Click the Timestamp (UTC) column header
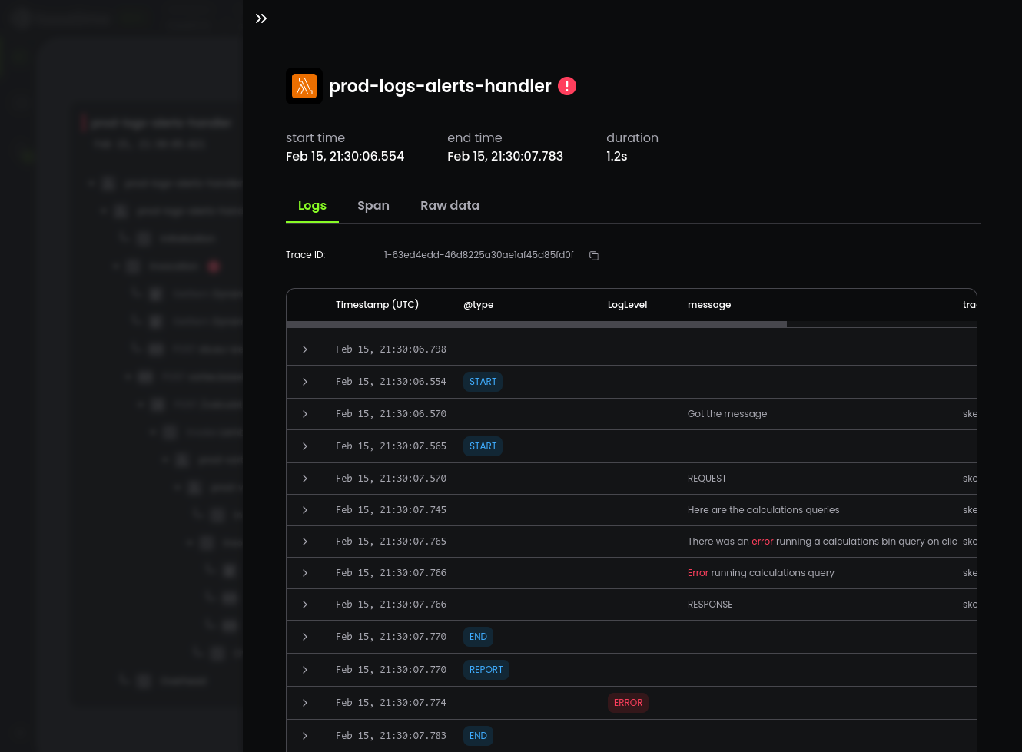1022x752 pixels. (x=377, y=305)
